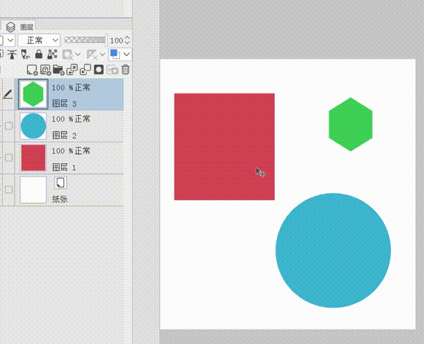Set layer as reference with lighthouse icon

click(x=11, y=54)
